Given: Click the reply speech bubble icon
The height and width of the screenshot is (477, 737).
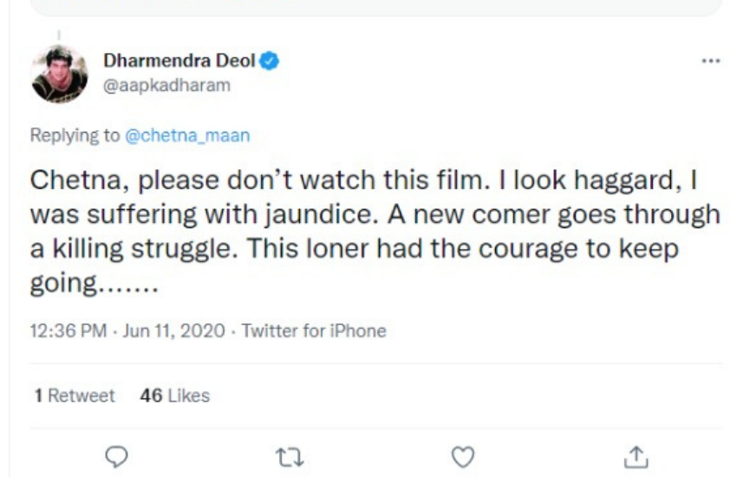Looking at the screenshot, I should 117,455.
